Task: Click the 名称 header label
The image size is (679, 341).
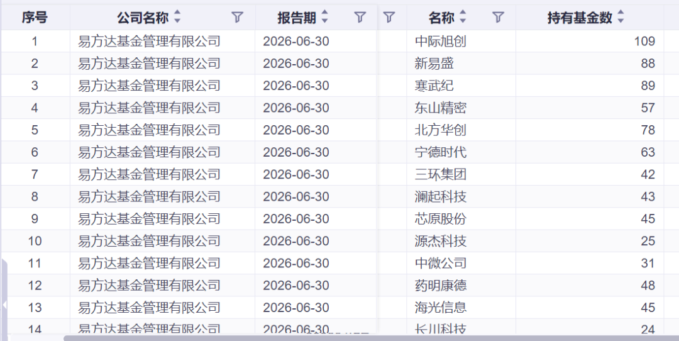Action: pyautogui.click(x=441, y=18)
